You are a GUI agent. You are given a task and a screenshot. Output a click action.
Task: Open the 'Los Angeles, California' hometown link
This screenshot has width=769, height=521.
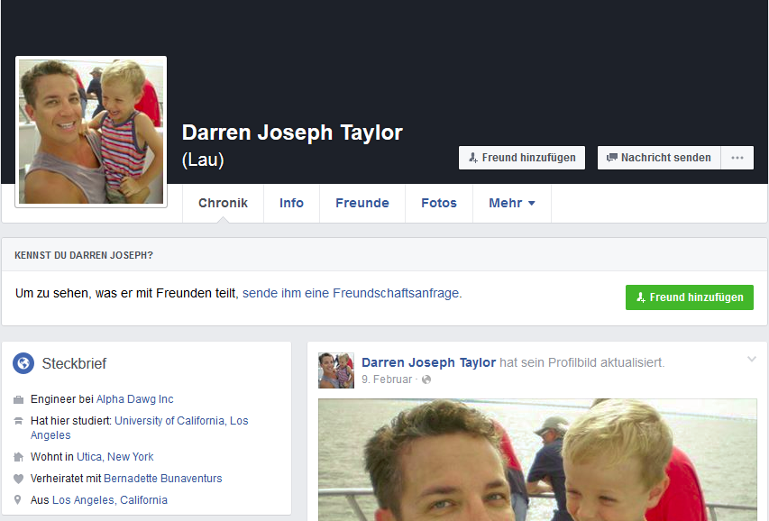click(110, 500)
